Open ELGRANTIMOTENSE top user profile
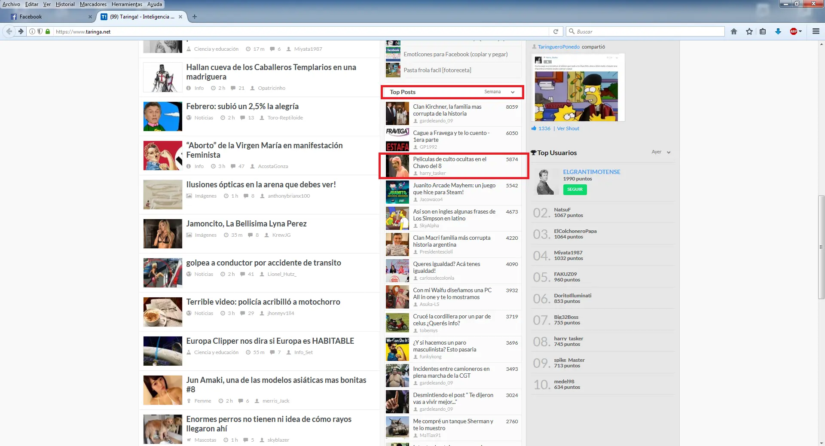This screenshot has width=825, height=446. point(592,172)
